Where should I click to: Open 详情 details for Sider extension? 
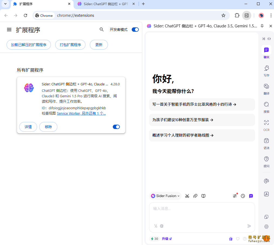[28, 127]
